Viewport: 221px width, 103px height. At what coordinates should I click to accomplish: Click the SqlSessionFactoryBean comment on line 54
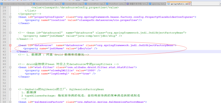point(61,89)
